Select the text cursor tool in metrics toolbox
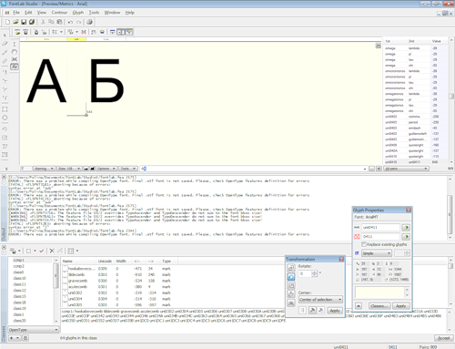The image size is (455, 349). (15, 45)
